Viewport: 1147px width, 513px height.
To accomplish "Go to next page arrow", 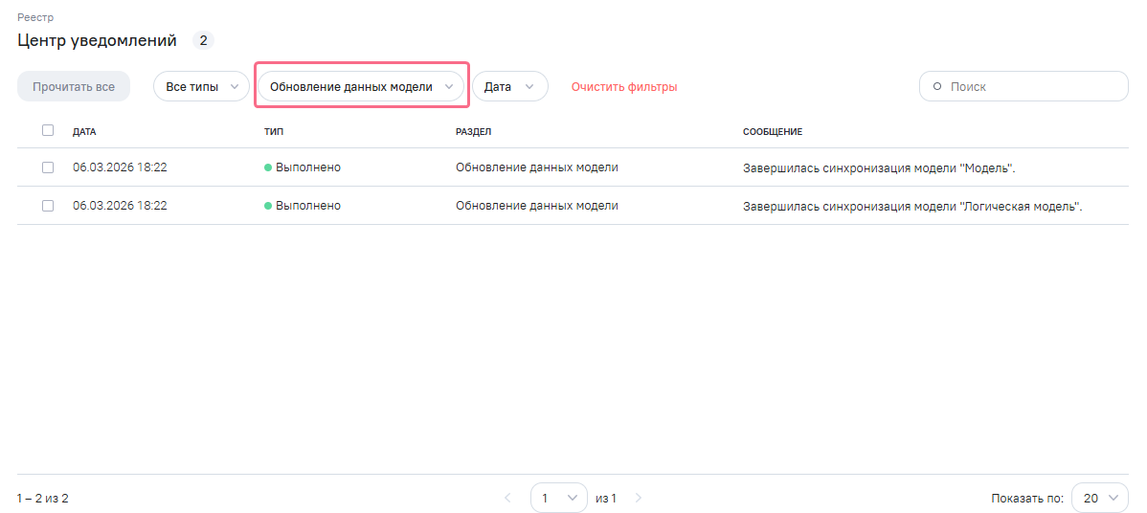I will point(638,499).
